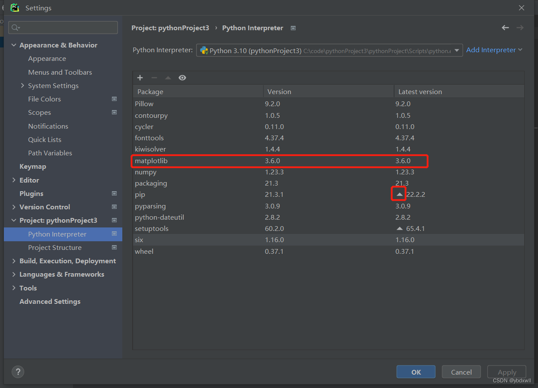Open Keymap settings from the sidebar
Image resolution: width=538 pixels, height=388 pixels.
click(x=32, y=166)
